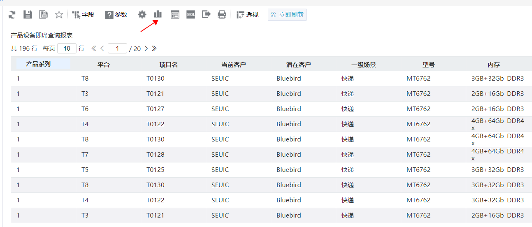Image resolution: width=532 pixels, height=227 pixels.
Task: Click 2GB+16Gb DDR3 in the T0127 row
Action: point(497,109)
